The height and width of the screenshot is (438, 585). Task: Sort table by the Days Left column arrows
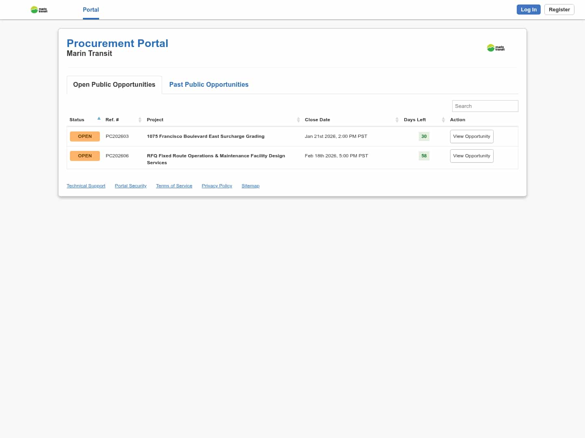[x=443, y=120]
